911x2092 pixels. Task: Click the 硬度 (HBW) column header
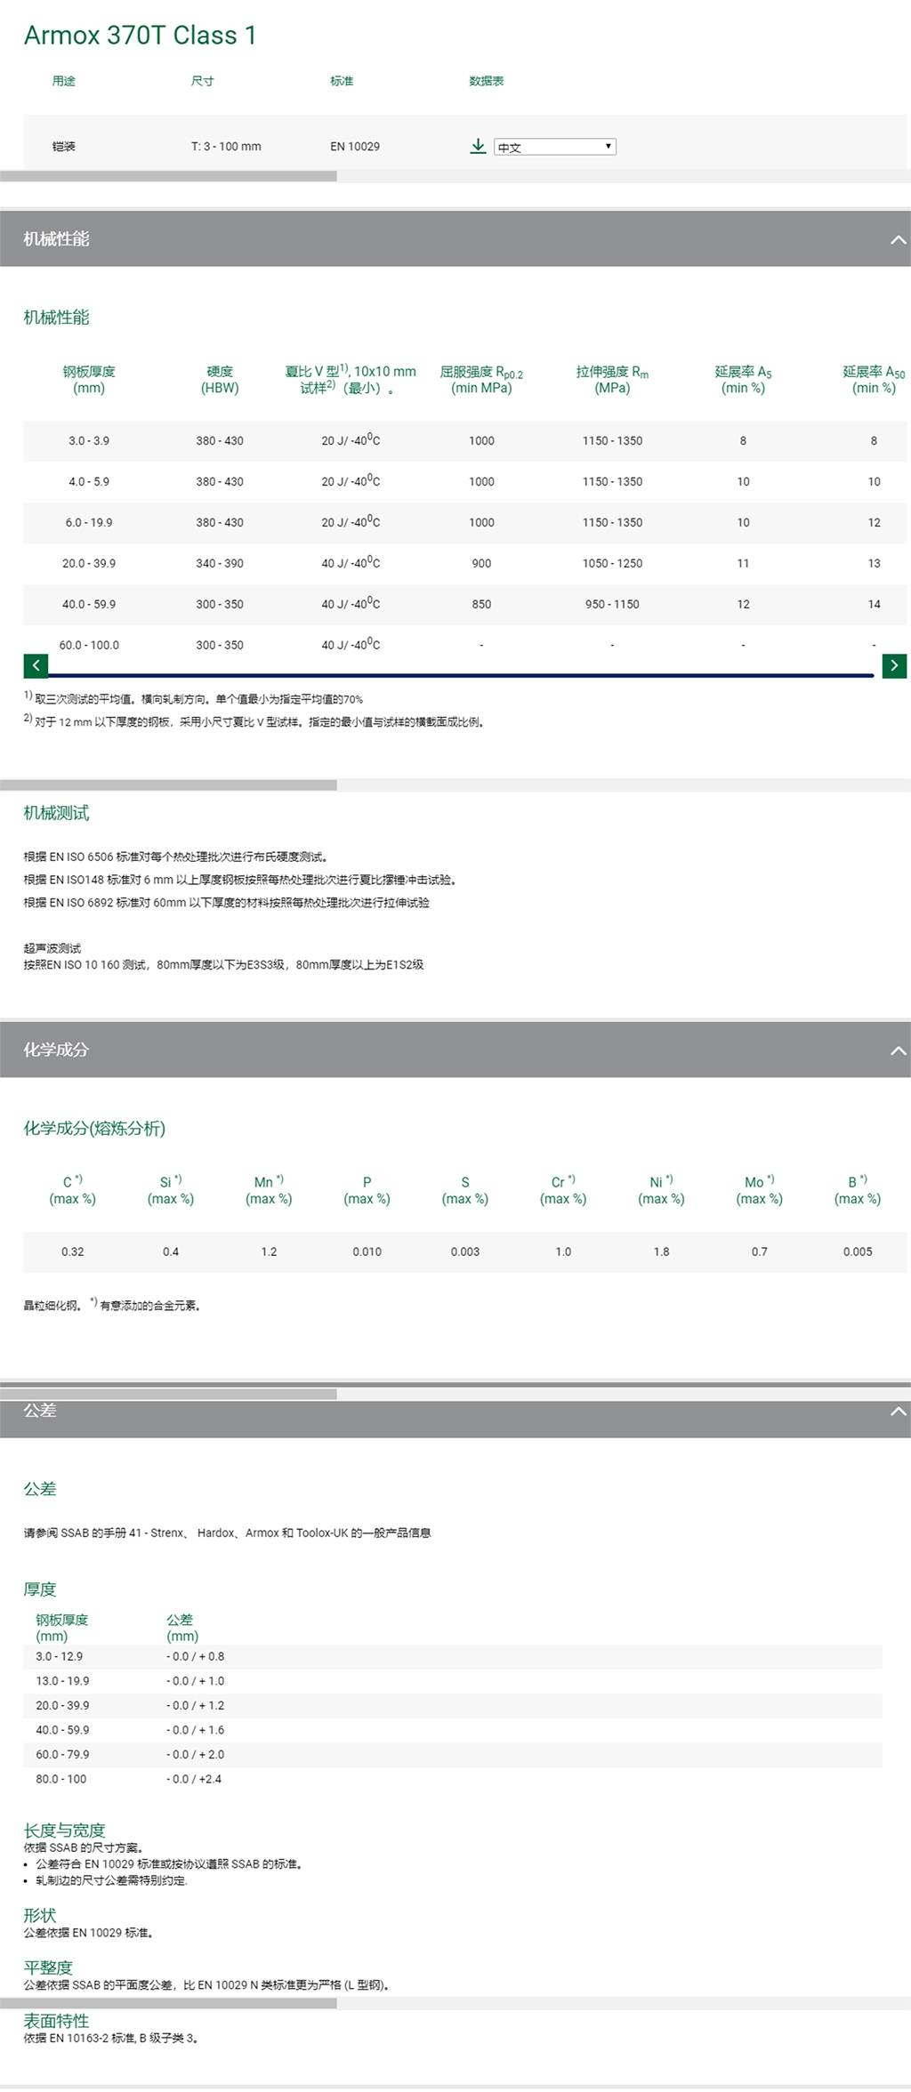pos(220,380)
